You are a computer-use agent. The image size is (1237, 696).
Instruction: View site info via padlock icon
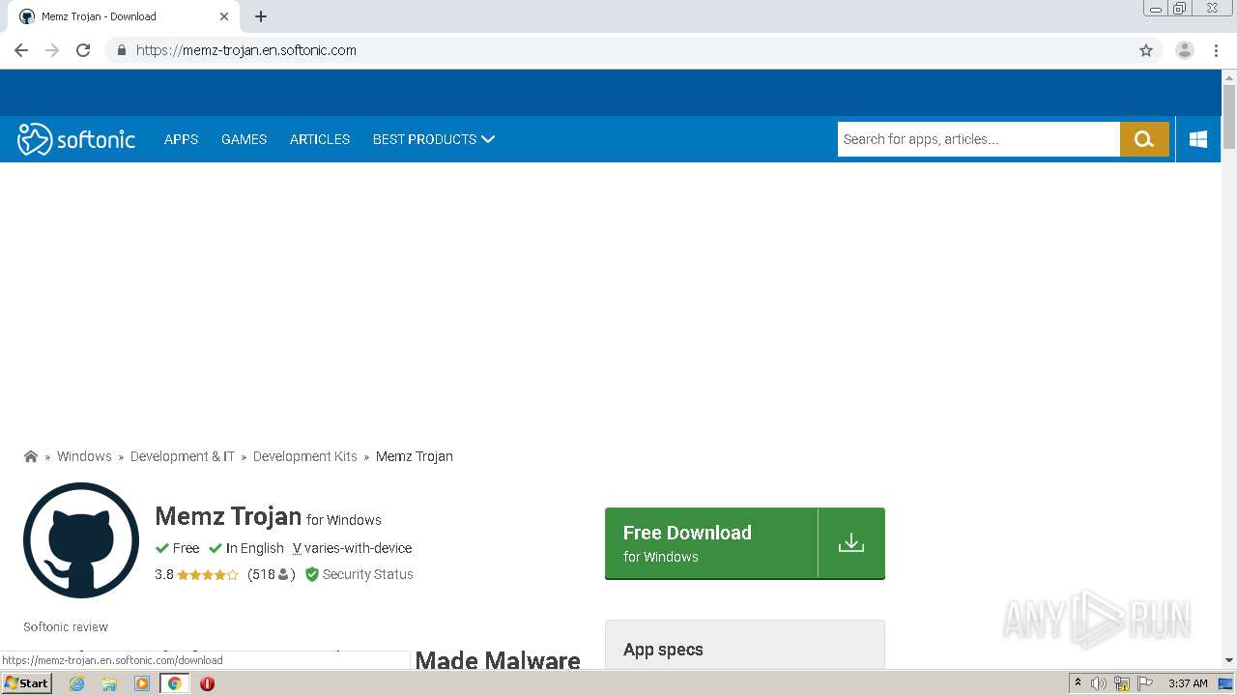121,50
